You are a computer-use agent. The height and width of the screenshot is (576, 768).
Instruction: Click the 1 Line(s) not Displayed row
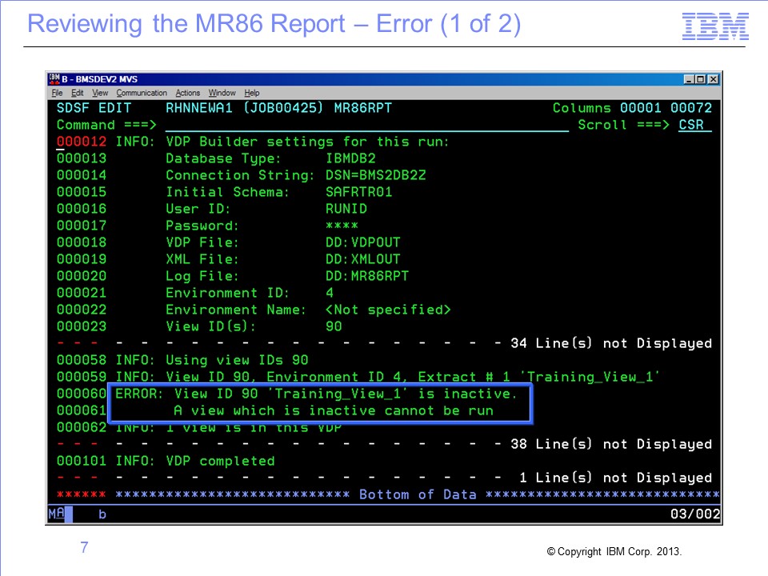(x=384, y=478)
